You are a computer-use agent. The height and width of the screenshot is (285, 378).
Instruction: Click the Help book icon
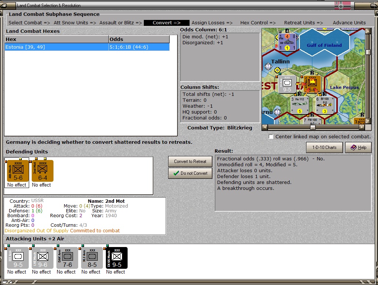tap(353, 147)
